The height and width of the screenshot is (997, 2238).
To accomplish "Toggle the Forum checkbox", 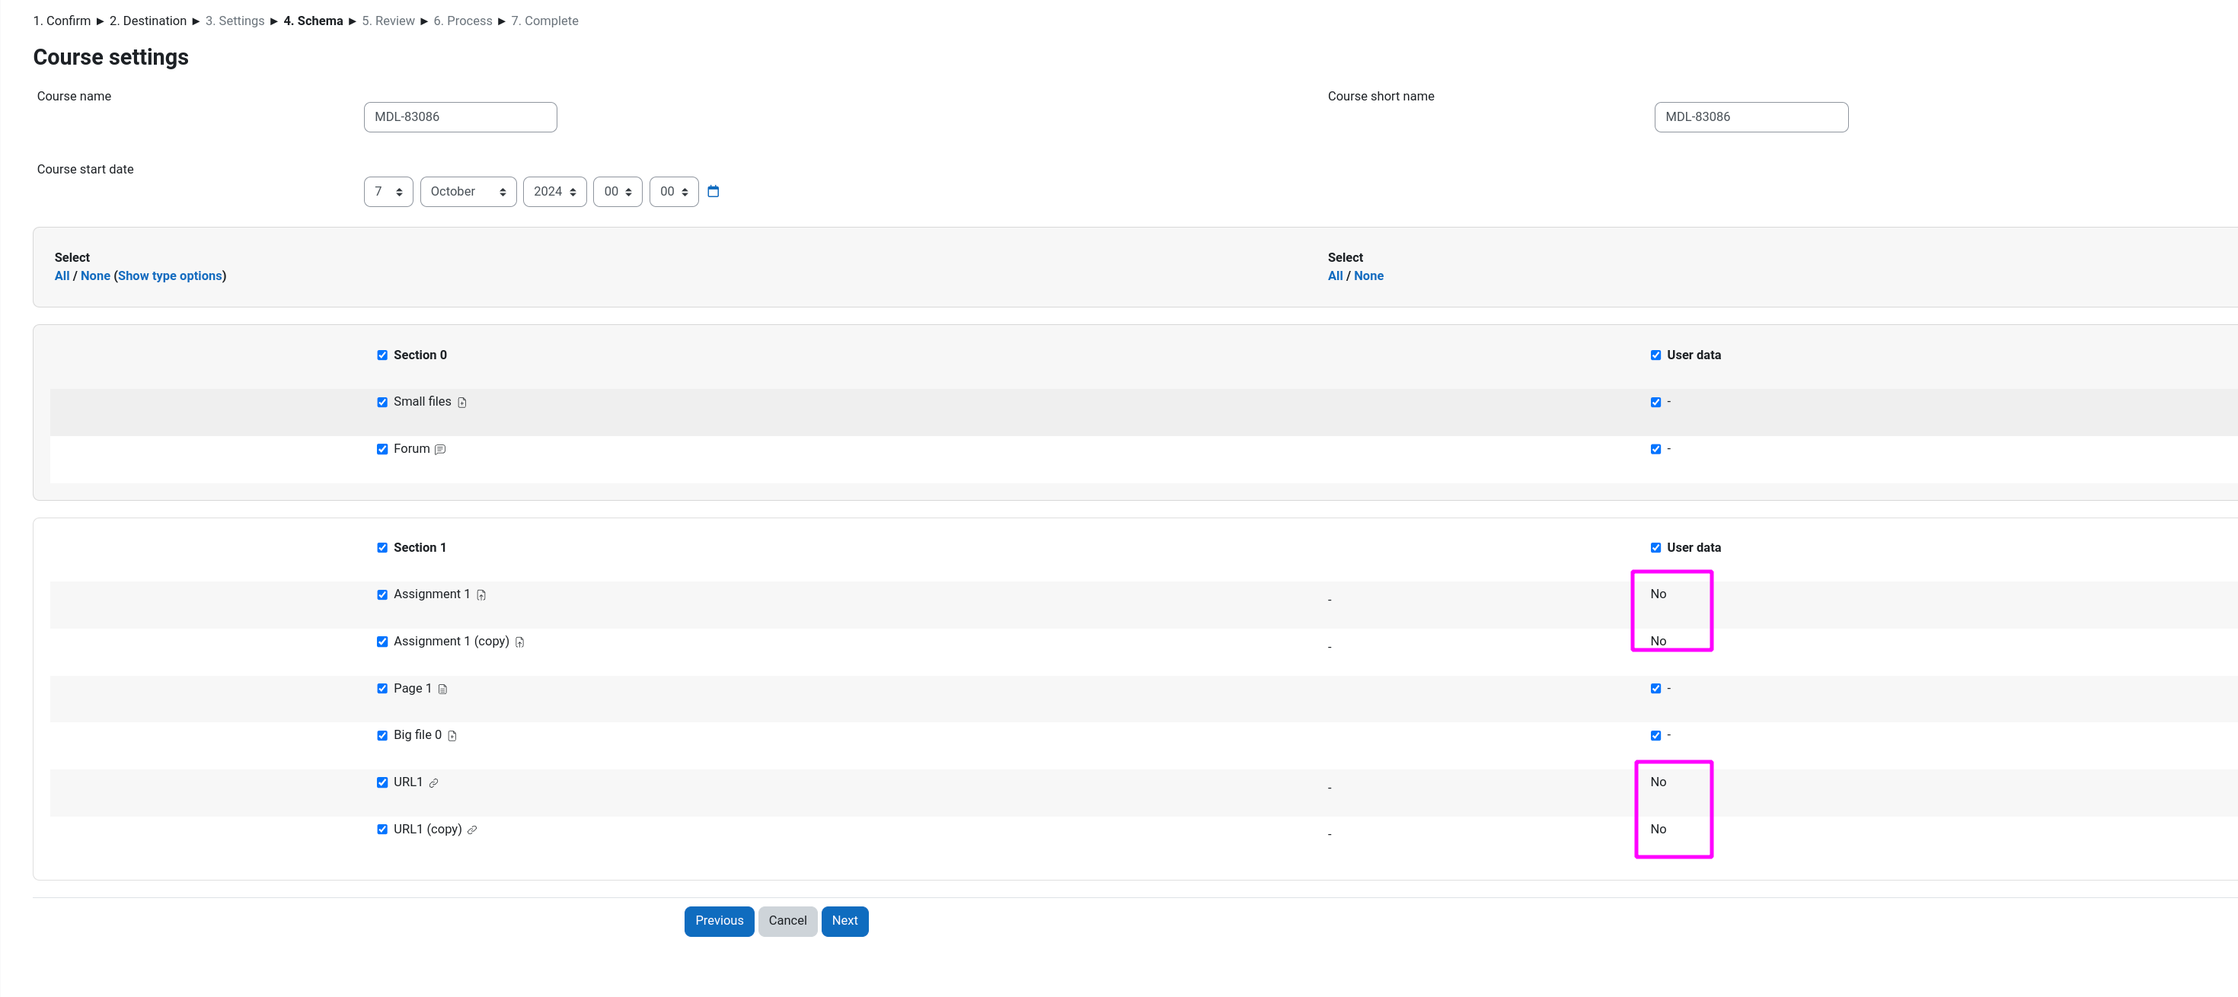I will (x=382, y=449).
